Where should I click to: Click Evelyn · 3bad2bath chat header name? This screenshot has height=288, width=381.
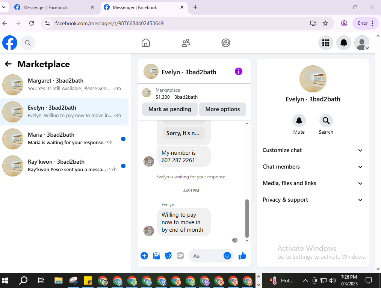click(189, 72)
